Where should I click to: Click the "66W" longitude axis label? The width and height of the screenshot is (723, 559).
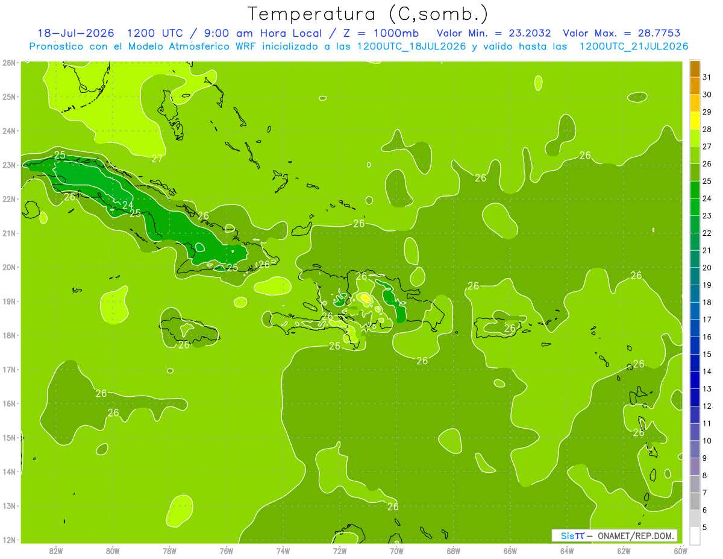510,551
